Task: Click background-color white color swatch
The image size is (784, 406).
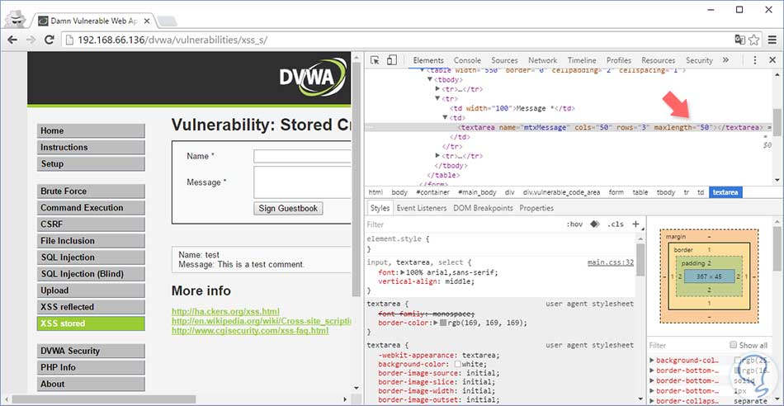Action: click(x=457, y=363)
